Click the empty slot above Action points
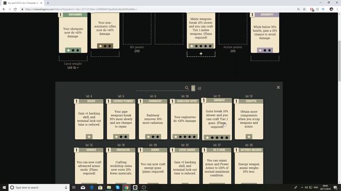Viewport: 341px width, 191px height. [x=233, y=29]
